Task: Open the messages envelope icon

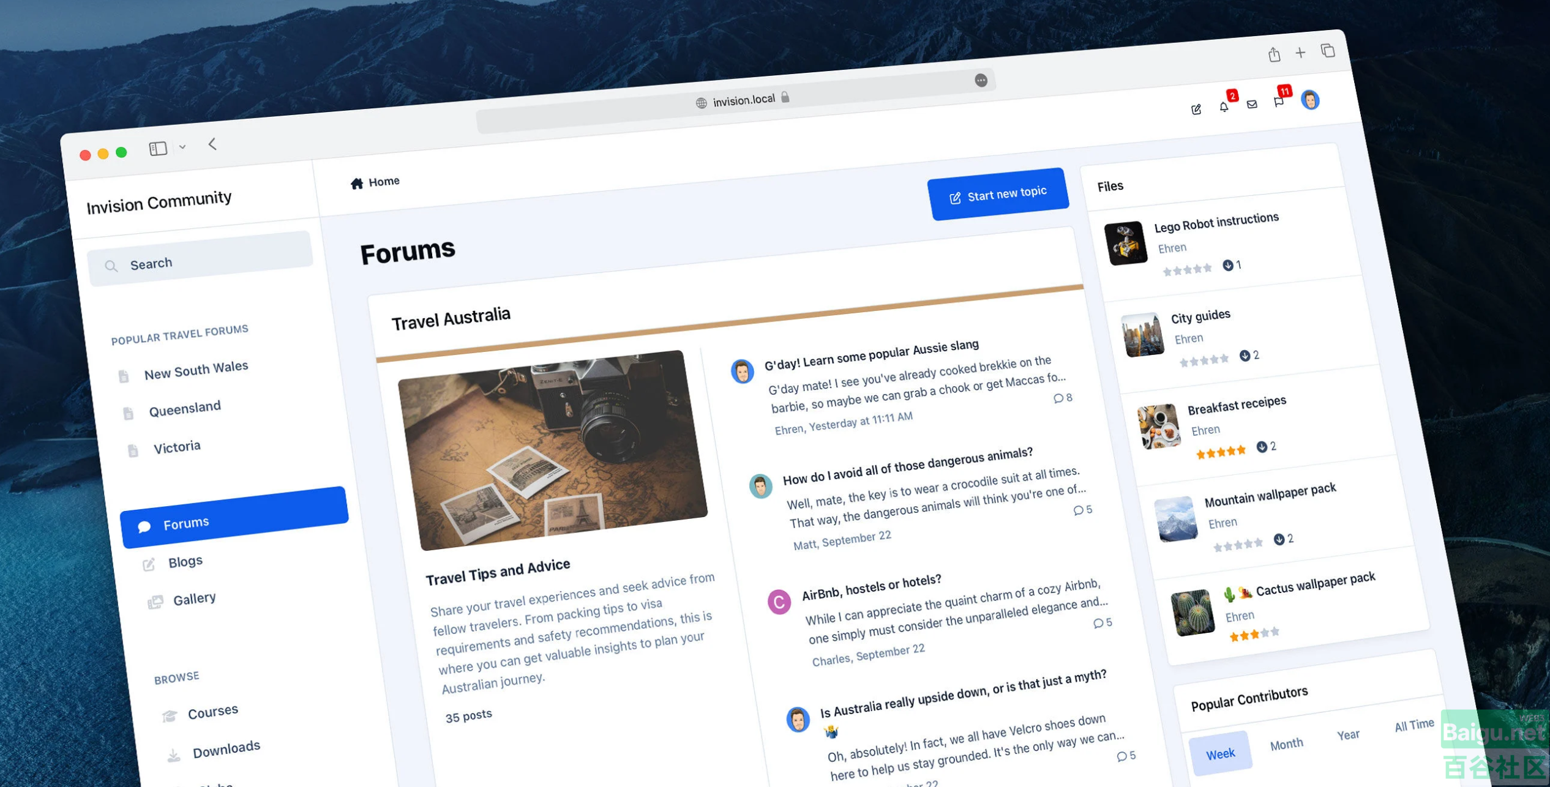Action: (1252, 105)
